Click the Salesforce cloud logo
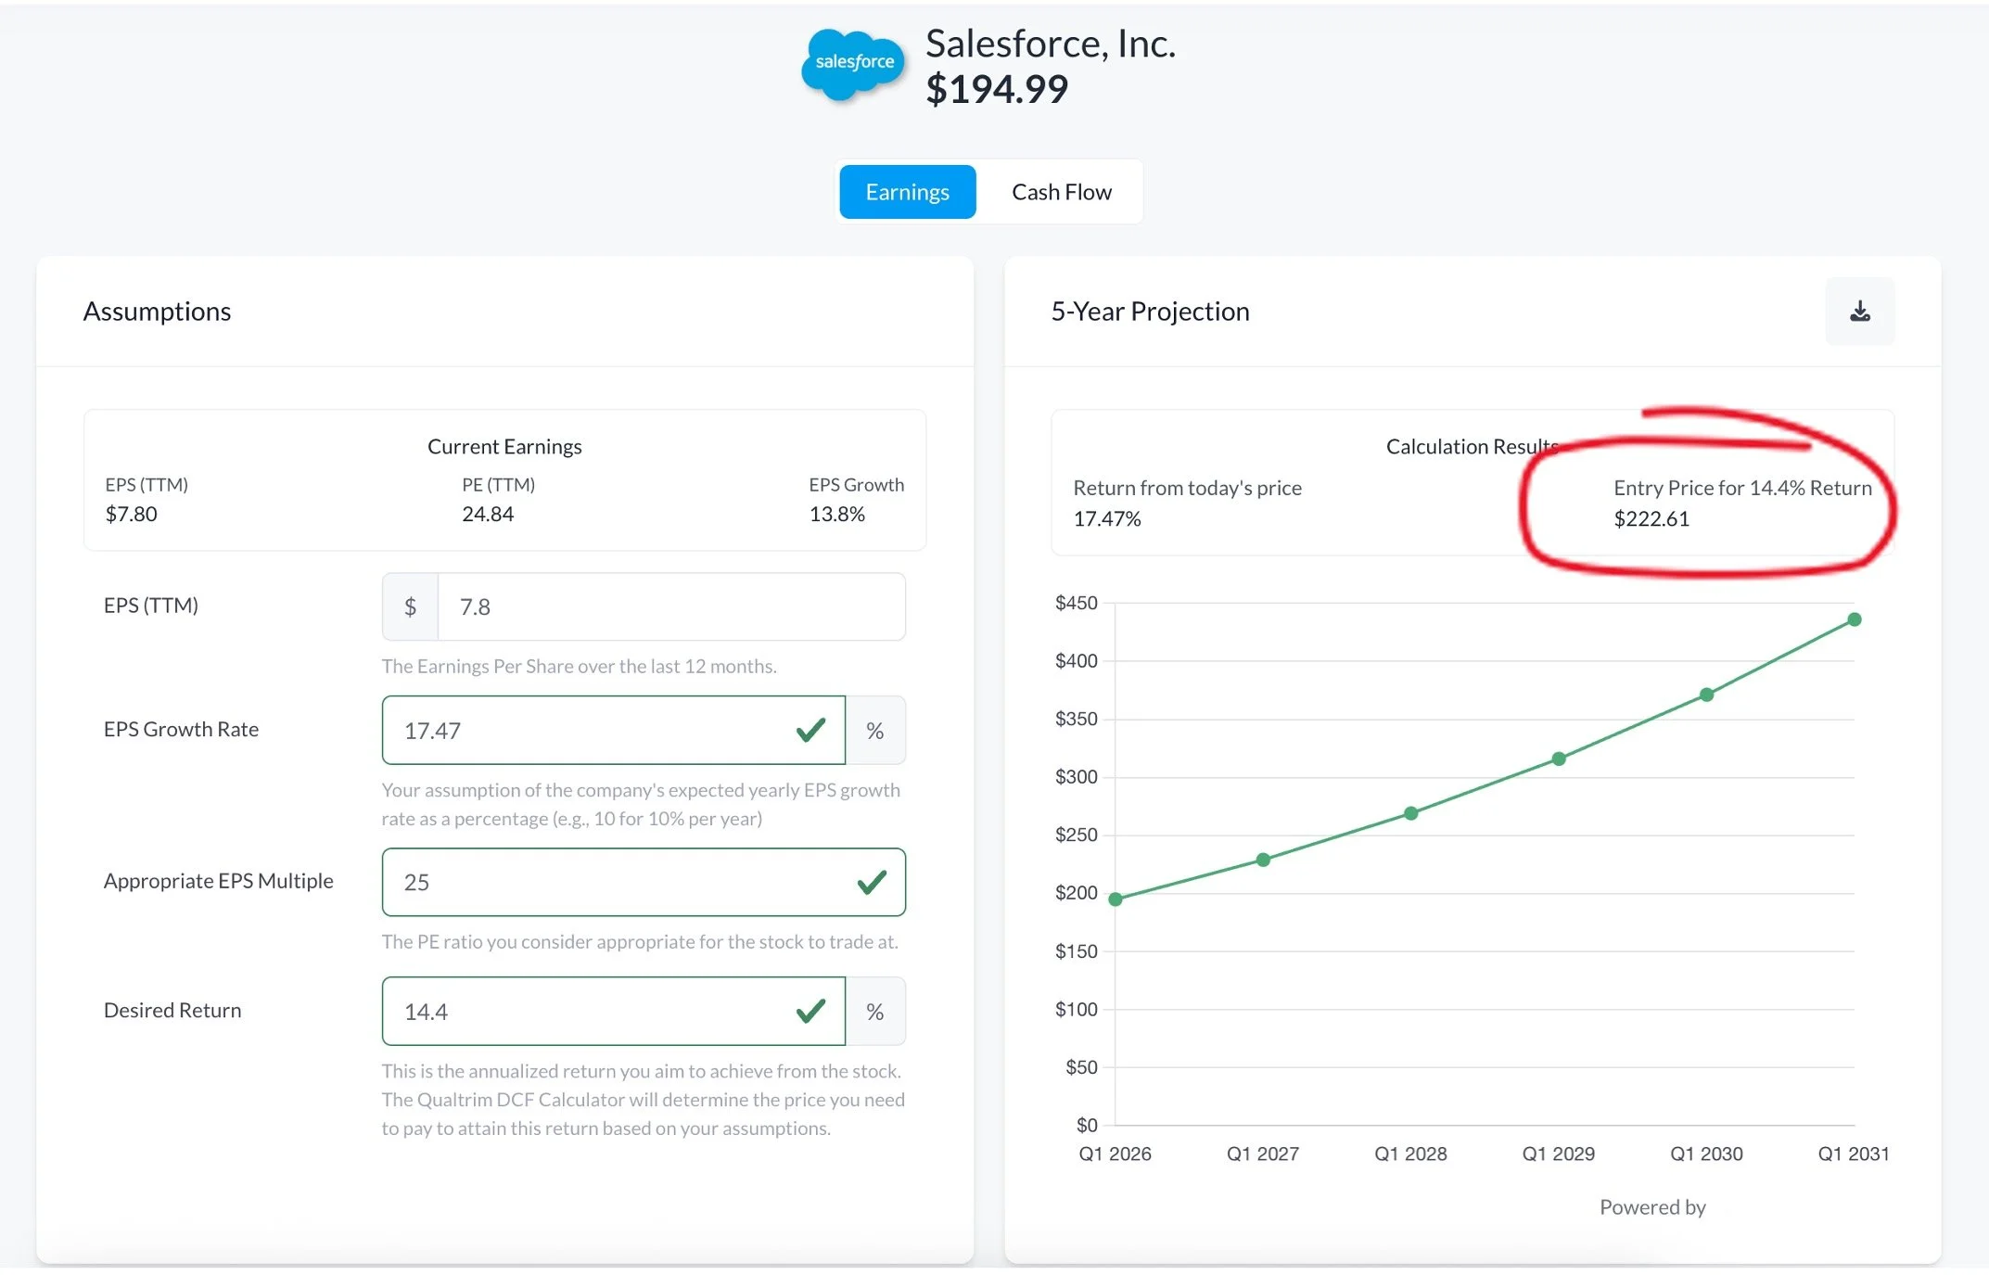 pyautogui.click(x=852, y=63)
